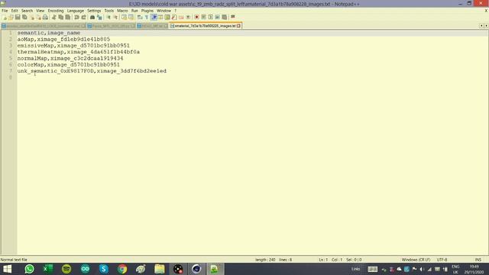
Task: Open the Tools menu
Action: (109, 11)
